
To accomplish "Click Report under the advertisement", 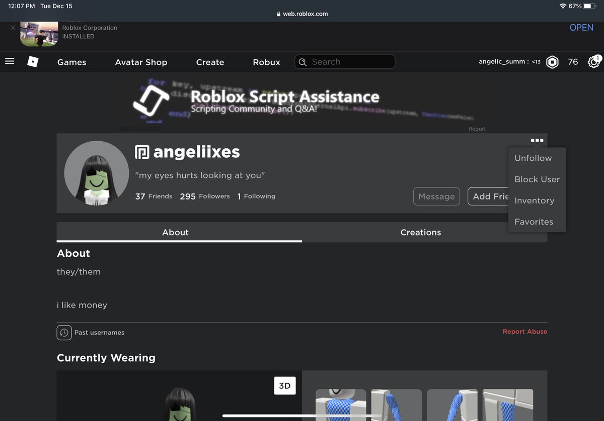I will 477,129.
